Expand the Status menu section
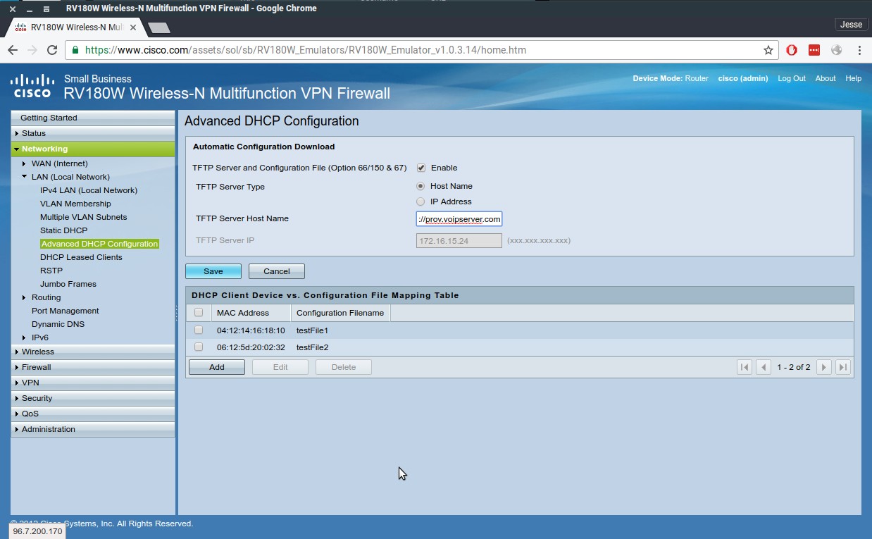The width and height of the screenshot is (872, 539). [x=93, y=133]
